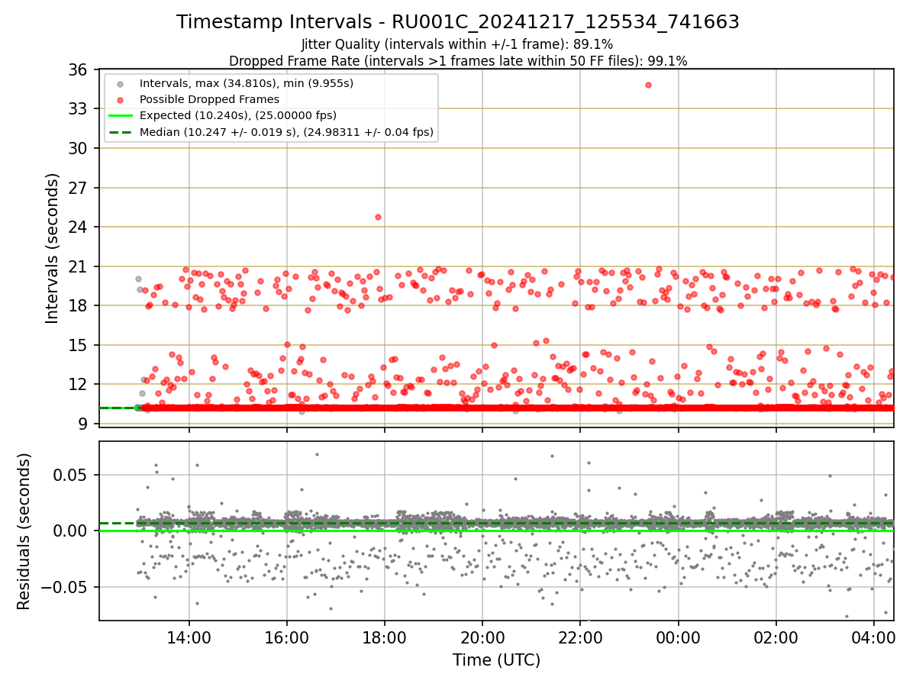Click the 'Time (UTC)' x-axis label

coord(496,660)
